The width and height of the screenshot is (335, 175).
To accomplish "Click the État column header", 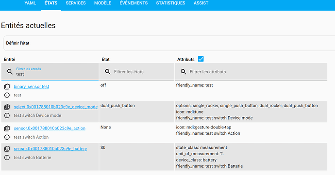I will point(105,59).
